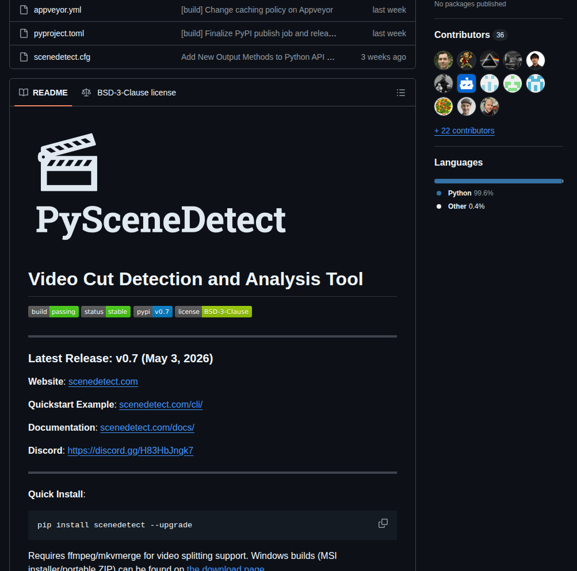Image resolution: width=577 pixels, height=571 pixels.
Task: Open the bright blue identicon avatar
Action: [x=536, y=83]
